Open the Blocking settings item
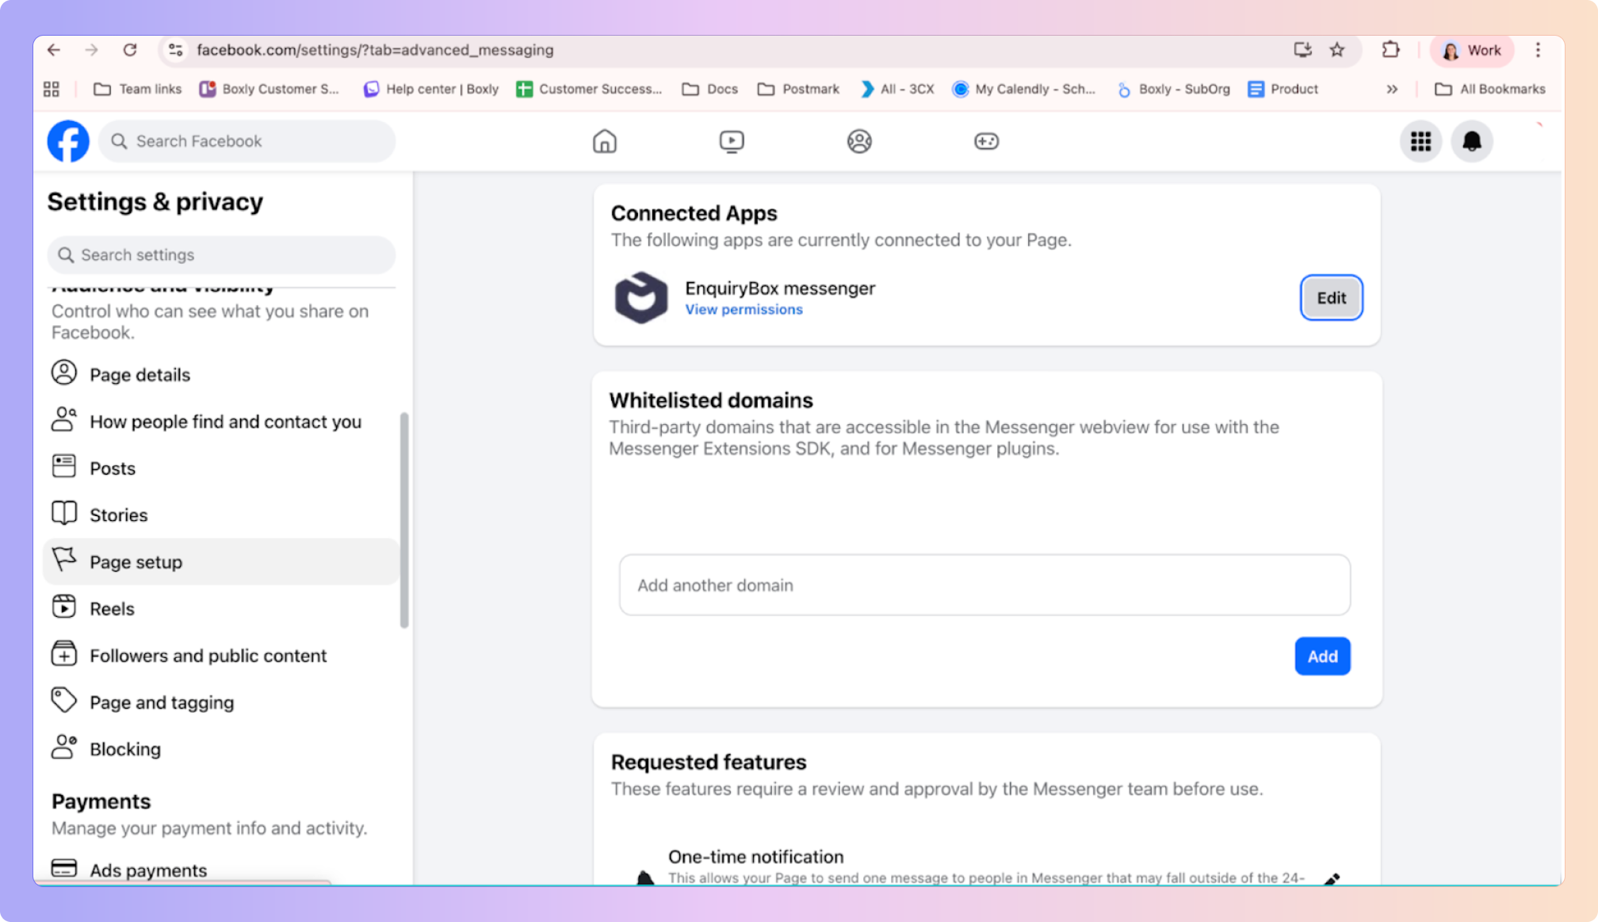 [x=124, y=749]
